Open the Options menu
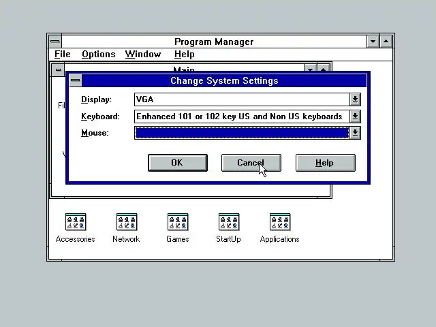This screenshot has height=327, width=436. tap(98, 54)
